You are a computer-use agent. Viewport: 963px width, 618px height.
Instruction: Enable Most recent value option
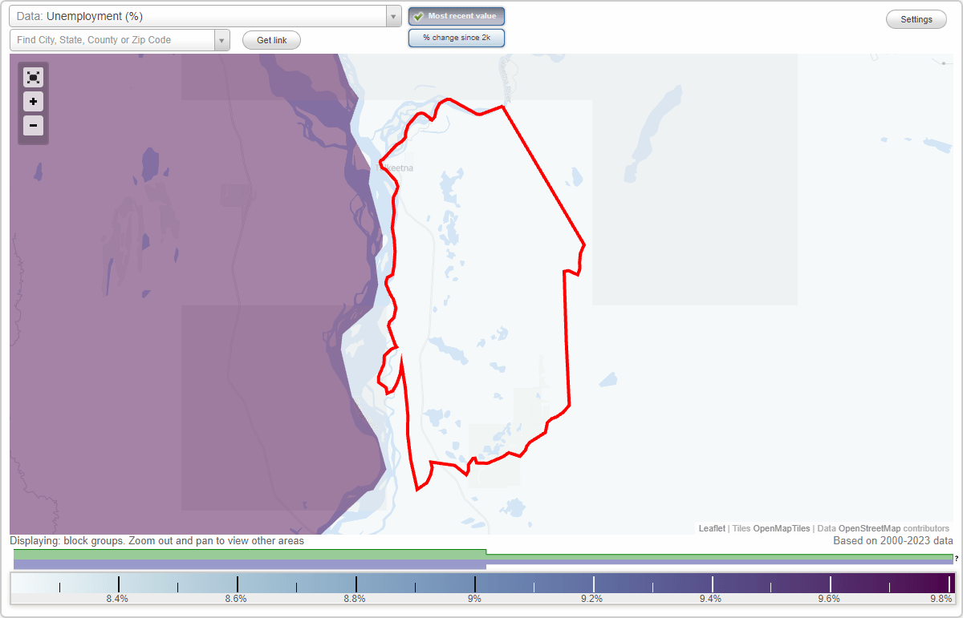tap(457, 16)
